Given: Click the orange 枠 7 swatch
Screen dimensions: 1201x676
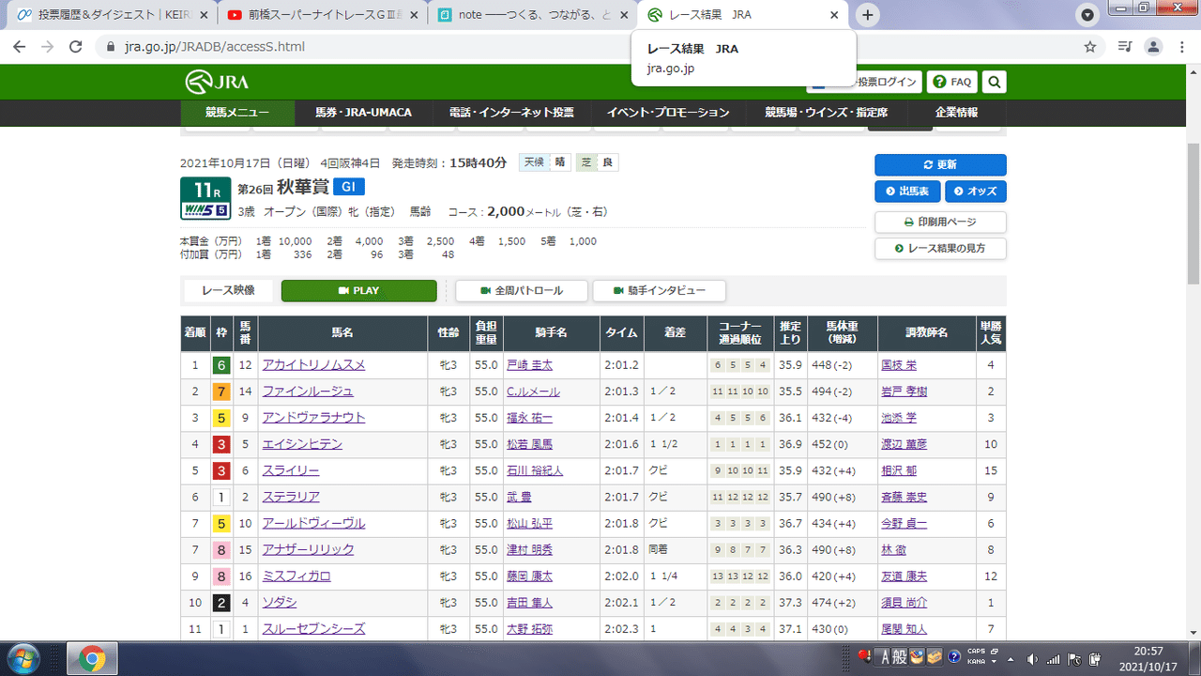Looking at the screenshot, I should 220,392.
